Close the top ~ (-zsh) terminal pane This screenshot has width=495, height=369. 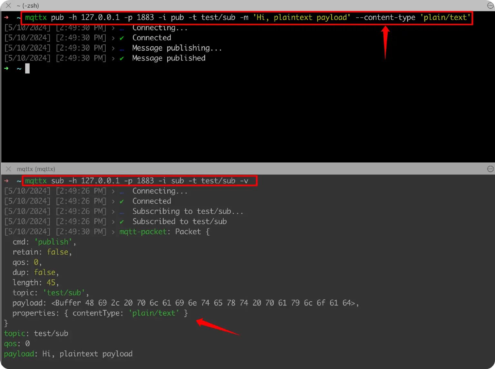8,5
